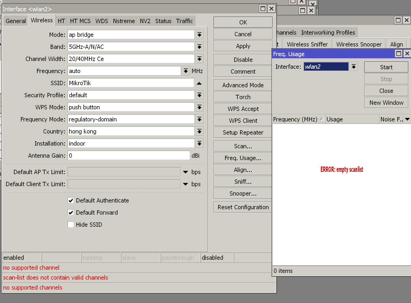411x303 pixels.
Task: Apply the wireless settings
Action: click(x=243, y=46)
